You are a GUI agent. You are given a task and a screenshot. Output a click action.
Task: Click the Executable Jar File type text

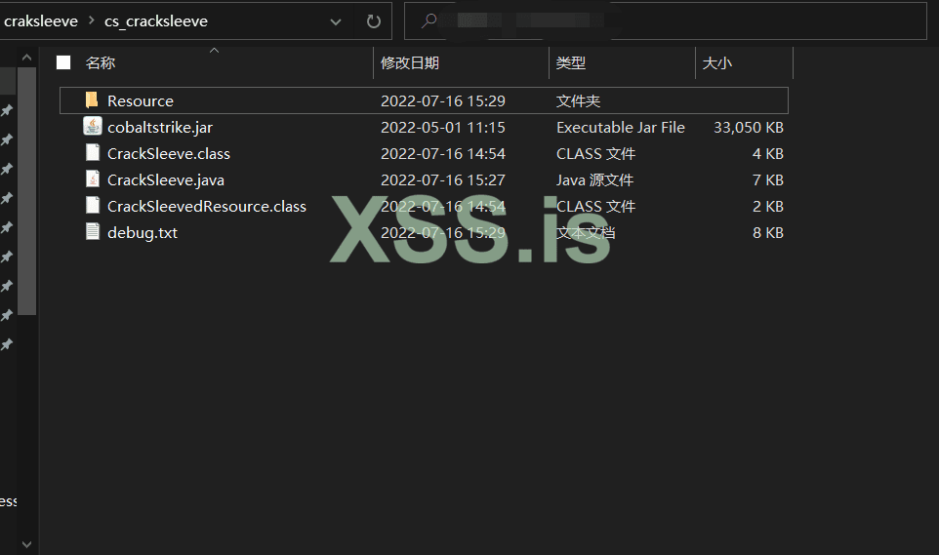coord(621,127)
